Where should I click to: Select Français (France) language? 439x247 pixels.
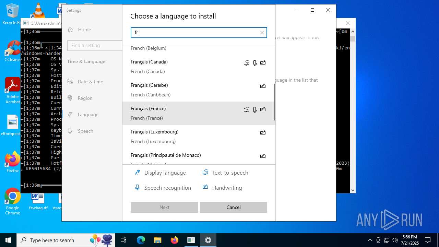point(198,113)
